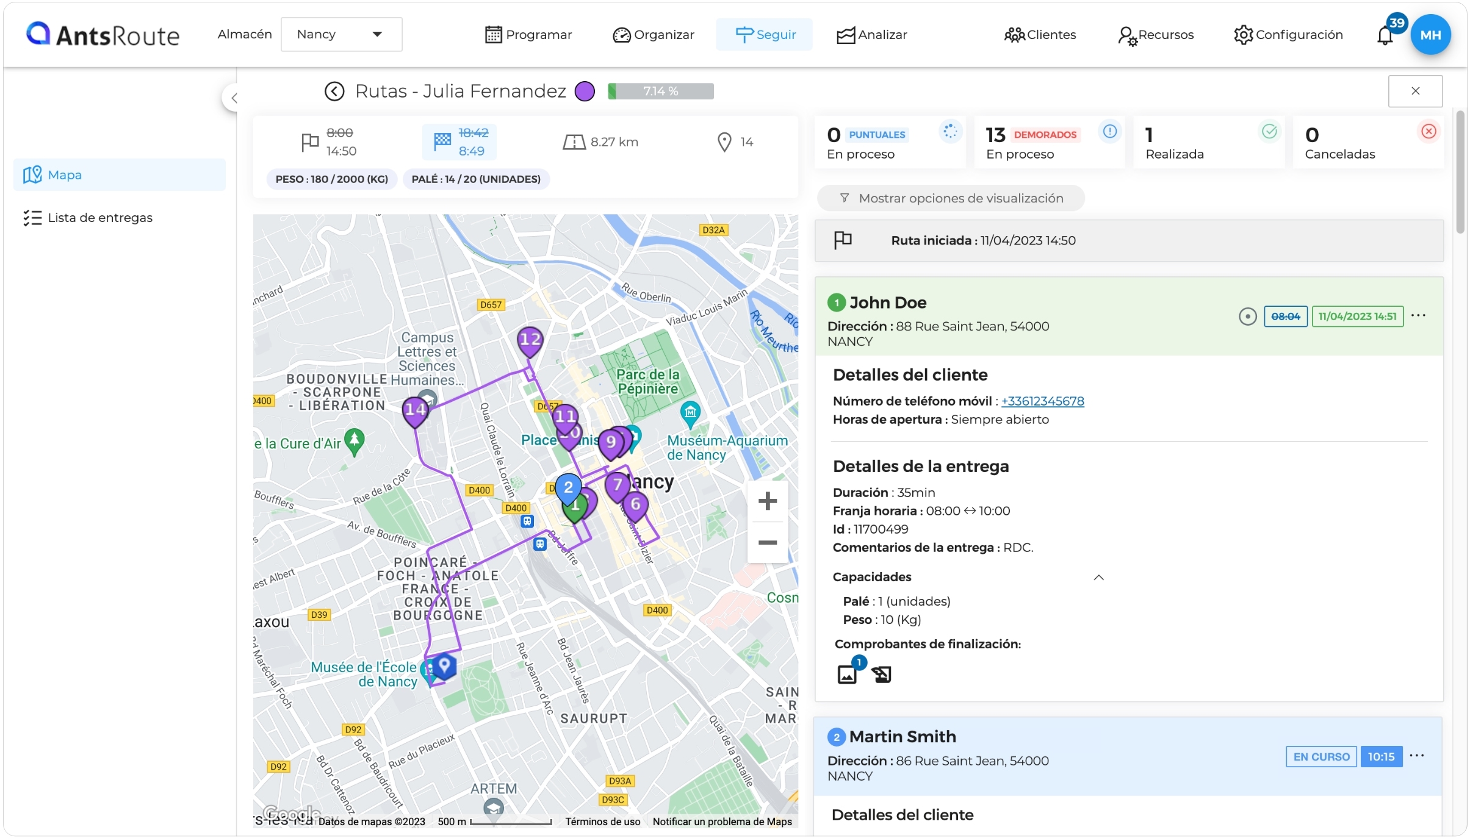Image resolution: width=1470 pixels, height=838 pixels.
Task: Click the AntsRoute logo
Action: [103, 35]
